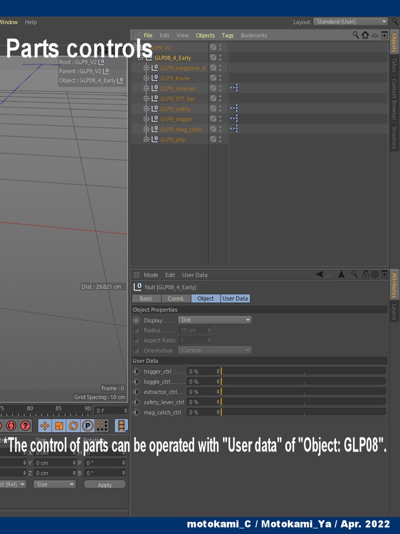Screen dimensions: 400x534
Task: Toggle the layer square for GLP9_frame
Action: pyautogui.click(x=213, y=78)
